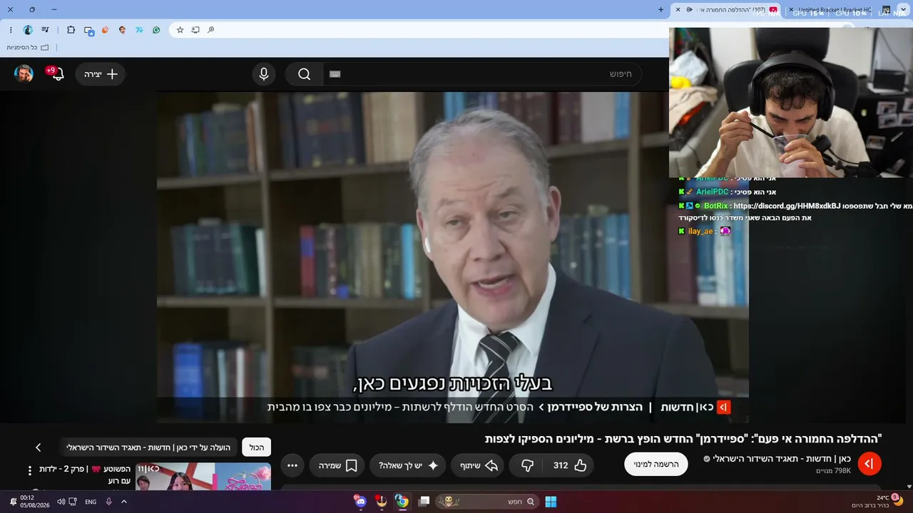
Task: Dislike the video with thumbs down
Action: (x=527, y=465)
